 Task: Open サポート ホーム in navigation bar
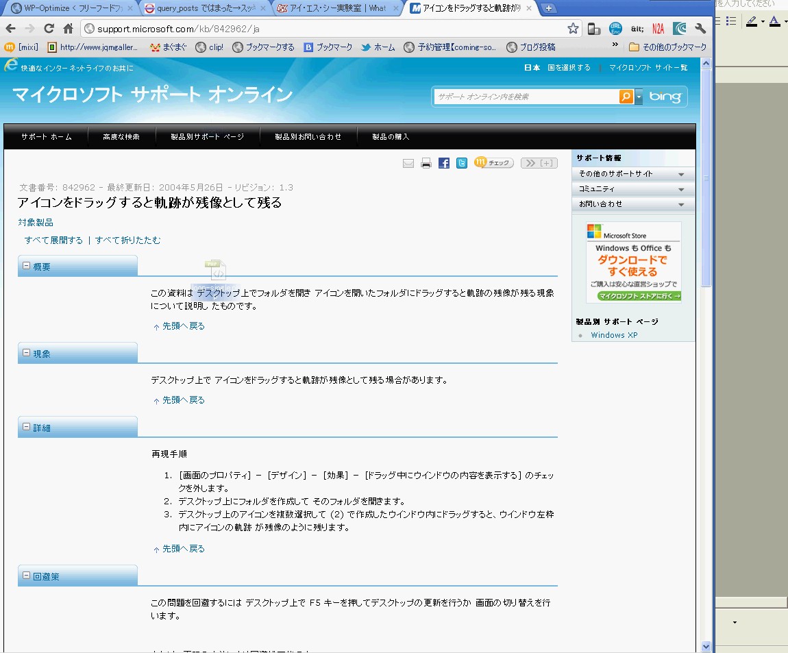46,137
